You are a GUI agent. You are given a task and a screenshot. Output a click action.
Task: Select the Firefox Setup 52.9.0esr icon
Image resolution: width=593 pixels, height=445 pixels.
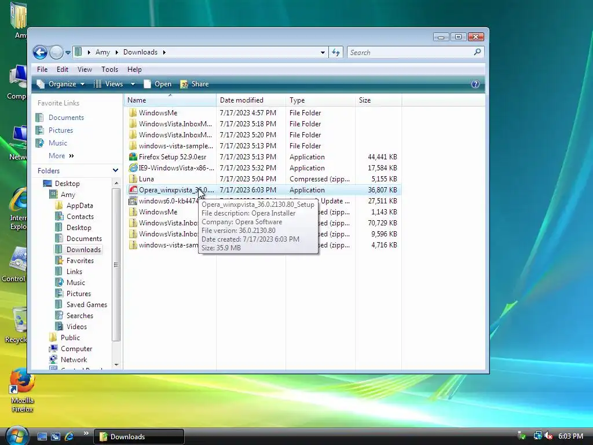[133, 156]
